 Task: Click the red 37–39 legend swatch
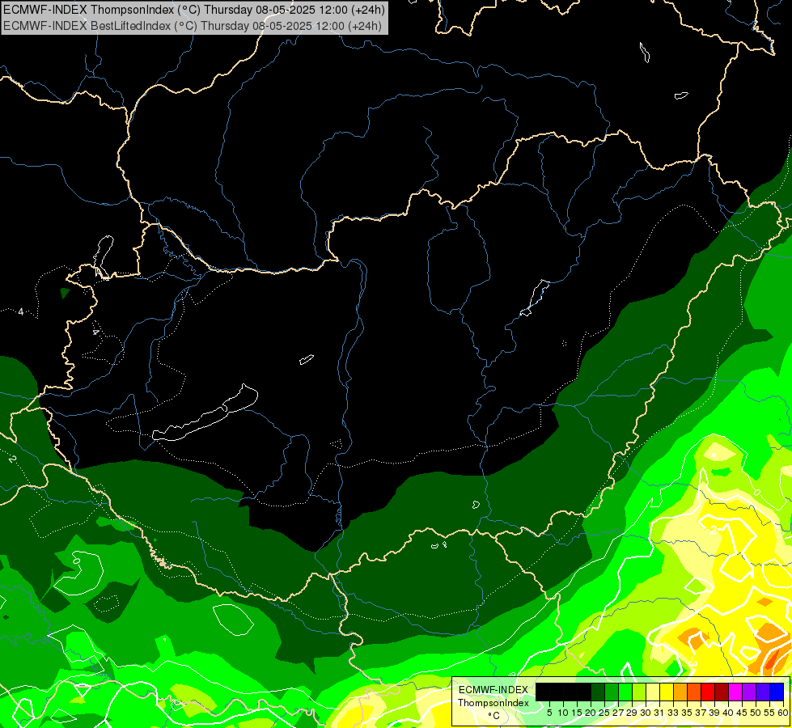click(708, 692)
